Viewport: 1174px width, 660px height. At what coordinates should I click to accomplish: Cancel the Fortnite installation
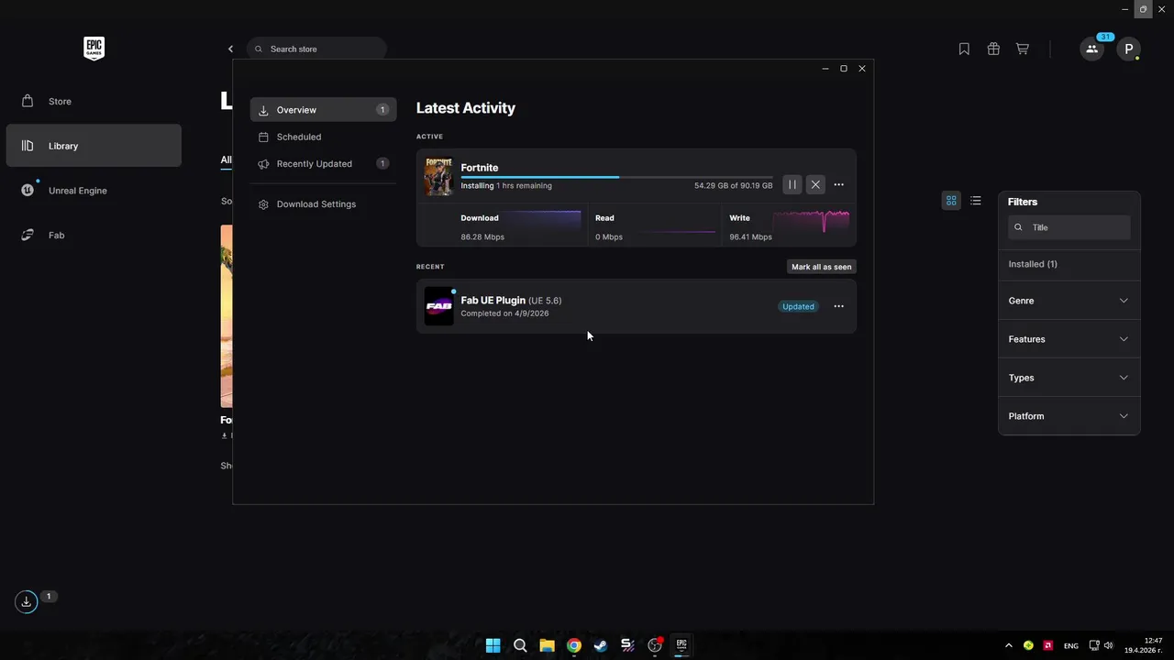tap(815, 184)
